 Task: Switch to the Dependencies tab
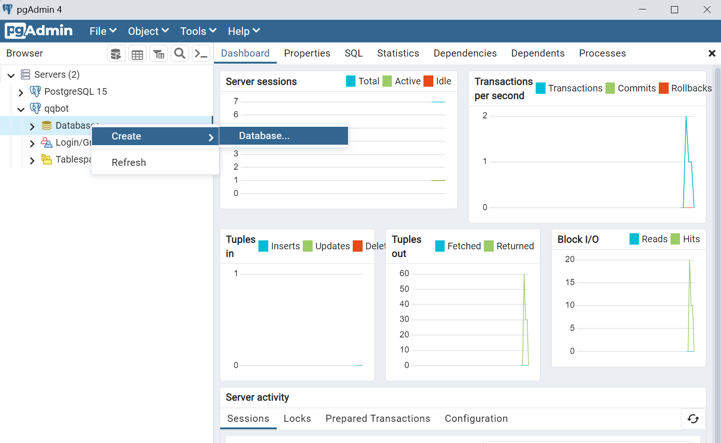click(465, 53)
